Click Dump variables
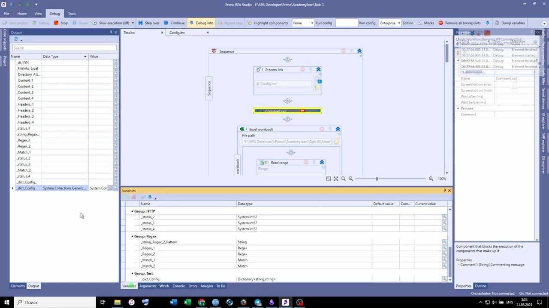 [x=510, y=23]
